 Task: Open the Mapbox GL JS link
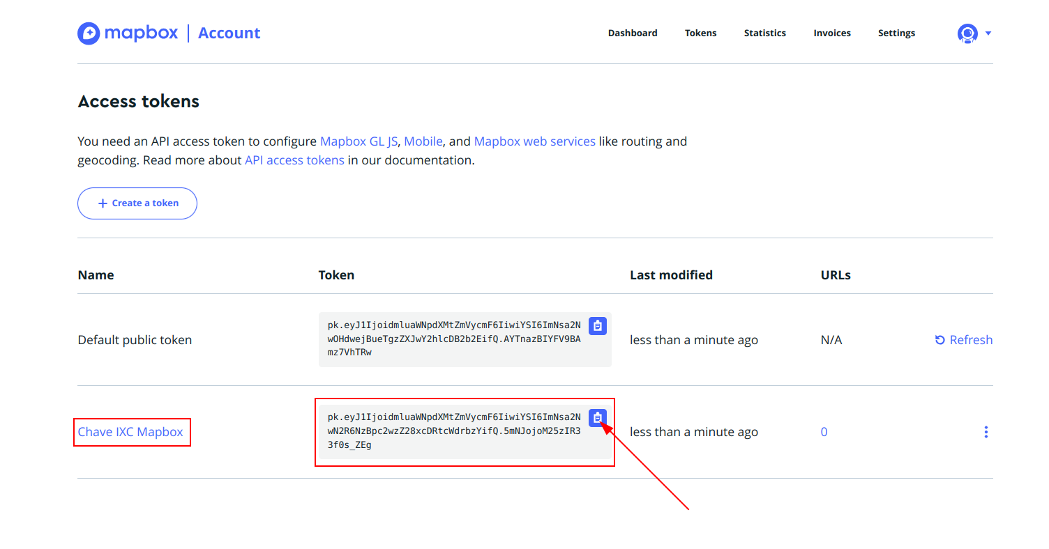pyautogui.click(x=359, y=141)
